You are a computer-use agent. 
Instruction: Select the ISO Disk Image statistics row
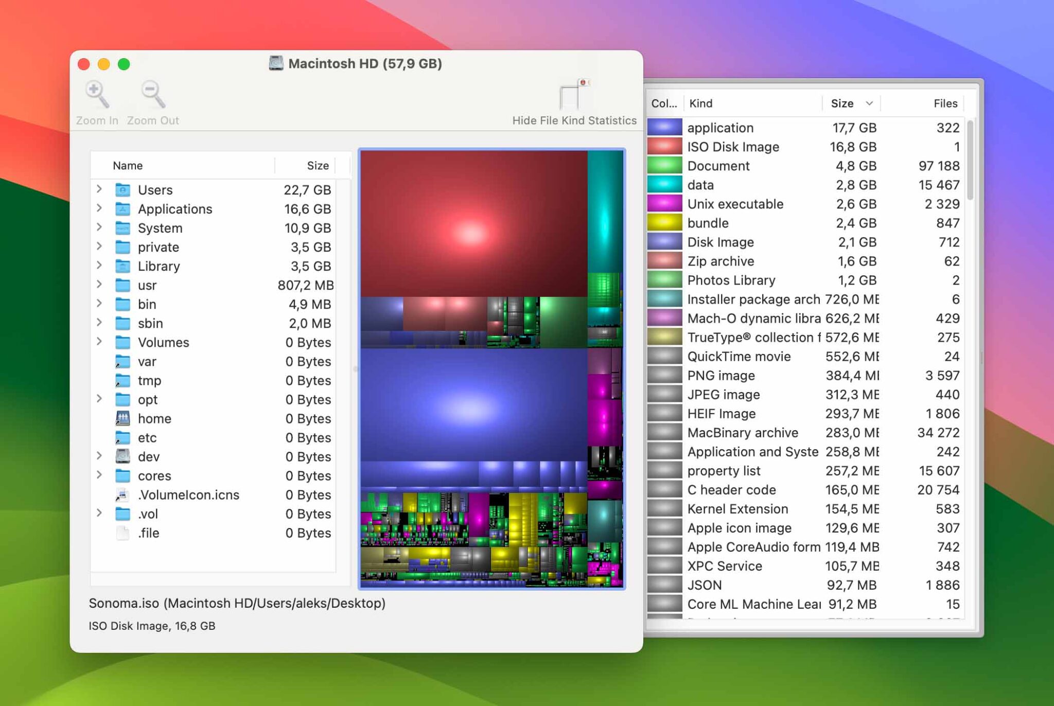(x=772, y=147)
